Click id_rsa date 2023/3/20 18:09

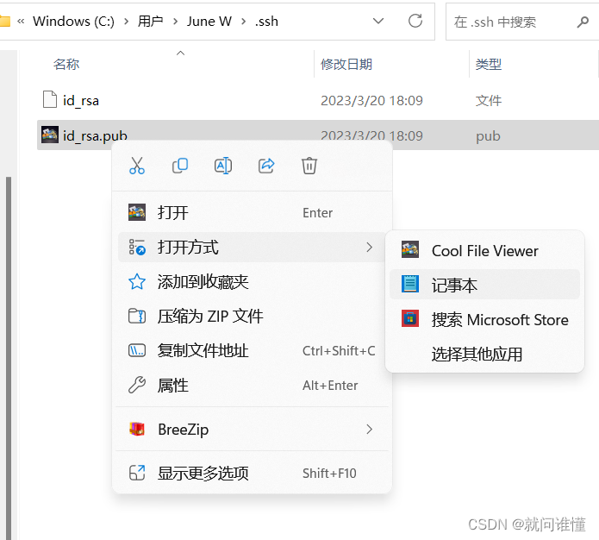[x=371, y=100]
